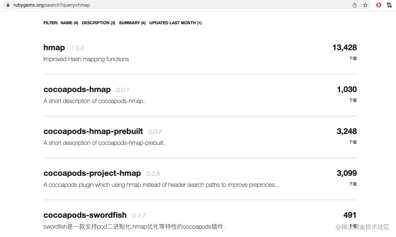Open the GitZip extension icon
The height and width of the screenshot is (237, 396).
pyautogui.click(x=389, y=5)
